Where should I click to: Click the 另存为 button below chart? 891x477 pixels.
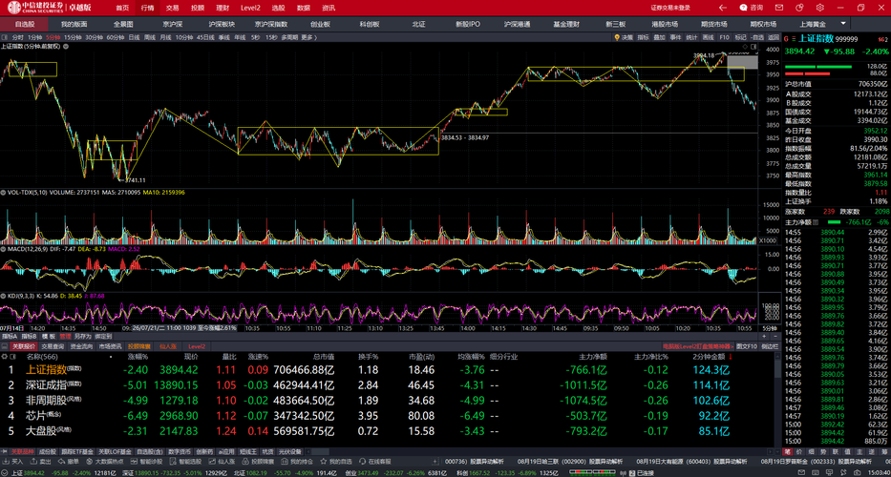[82, 336]
